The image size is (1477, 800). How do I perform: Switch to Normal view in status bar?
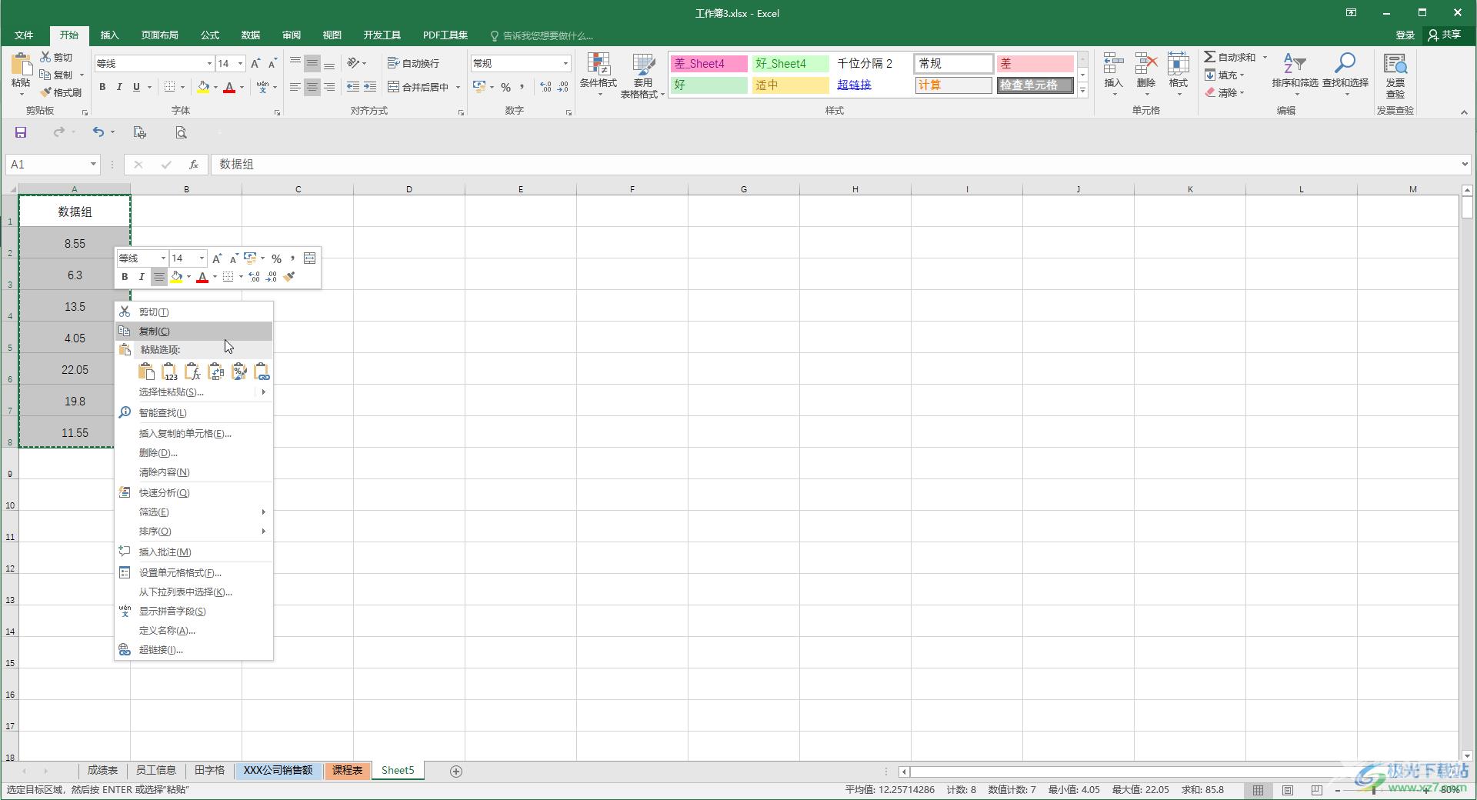[1258, 790]
